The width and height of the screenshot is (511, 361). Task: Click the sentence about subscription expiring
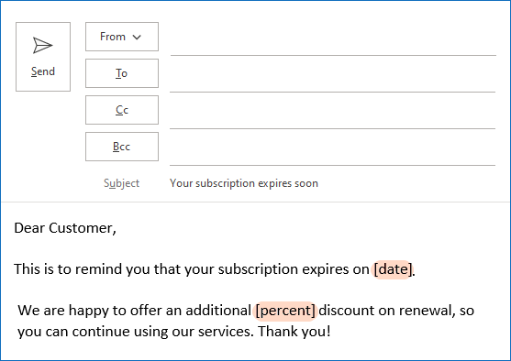click(215, 269)
